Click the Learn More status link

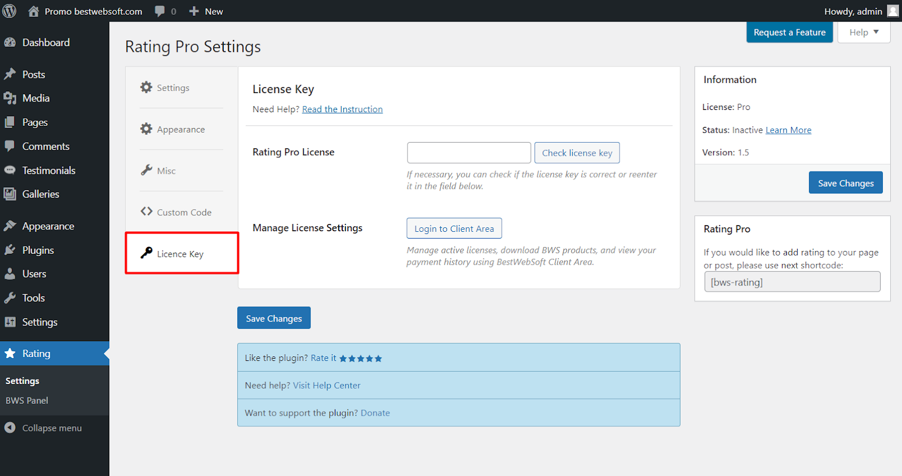coord(788,130)
